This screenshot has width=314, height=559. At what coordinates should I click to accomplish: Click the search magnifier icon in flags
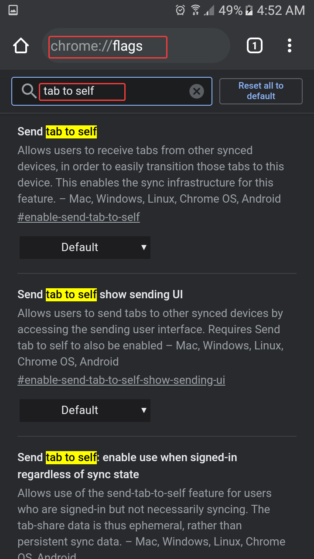tap(29, 91)
